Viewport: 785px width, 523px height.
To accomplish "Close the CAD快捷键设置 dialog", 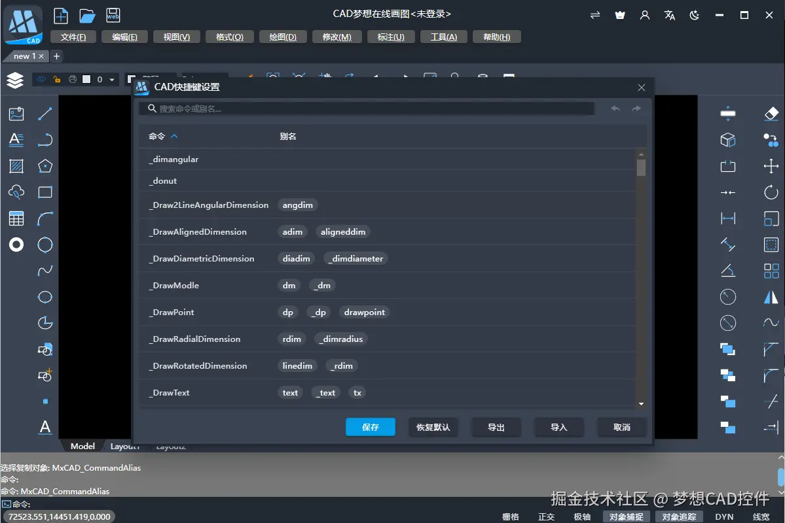I will pos(642,88).
